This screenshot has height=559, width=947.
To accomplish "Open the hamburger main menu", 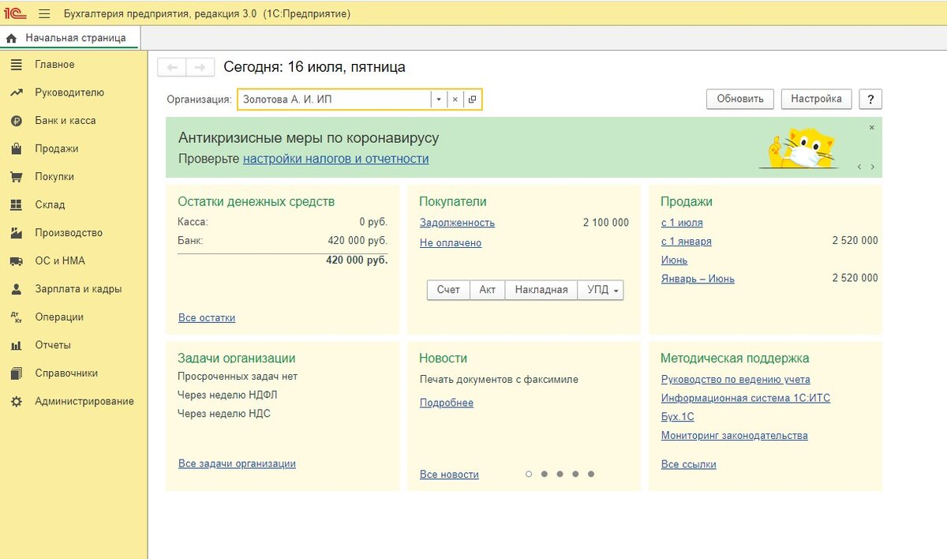I will point(44,13).
